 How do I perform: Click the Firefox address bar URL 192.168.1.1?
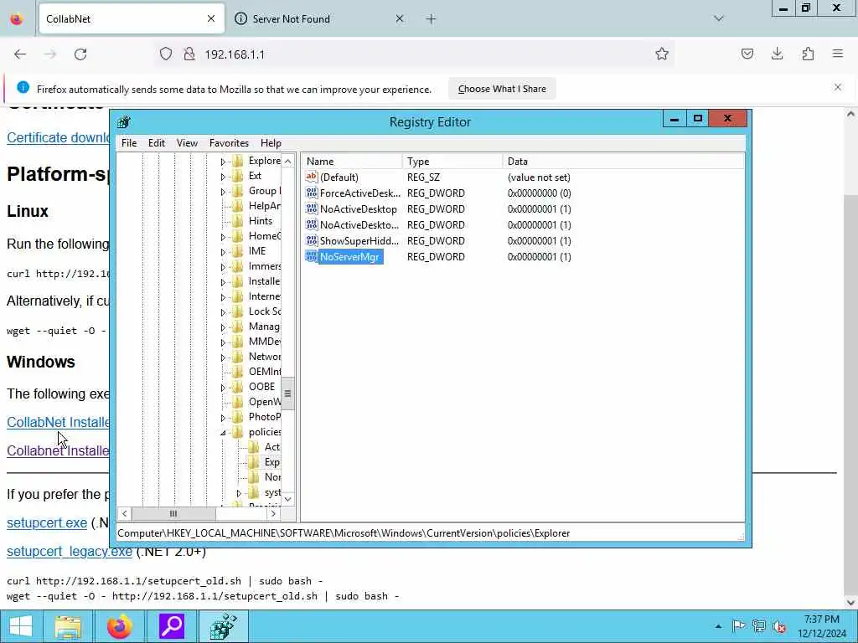point(235,54)
